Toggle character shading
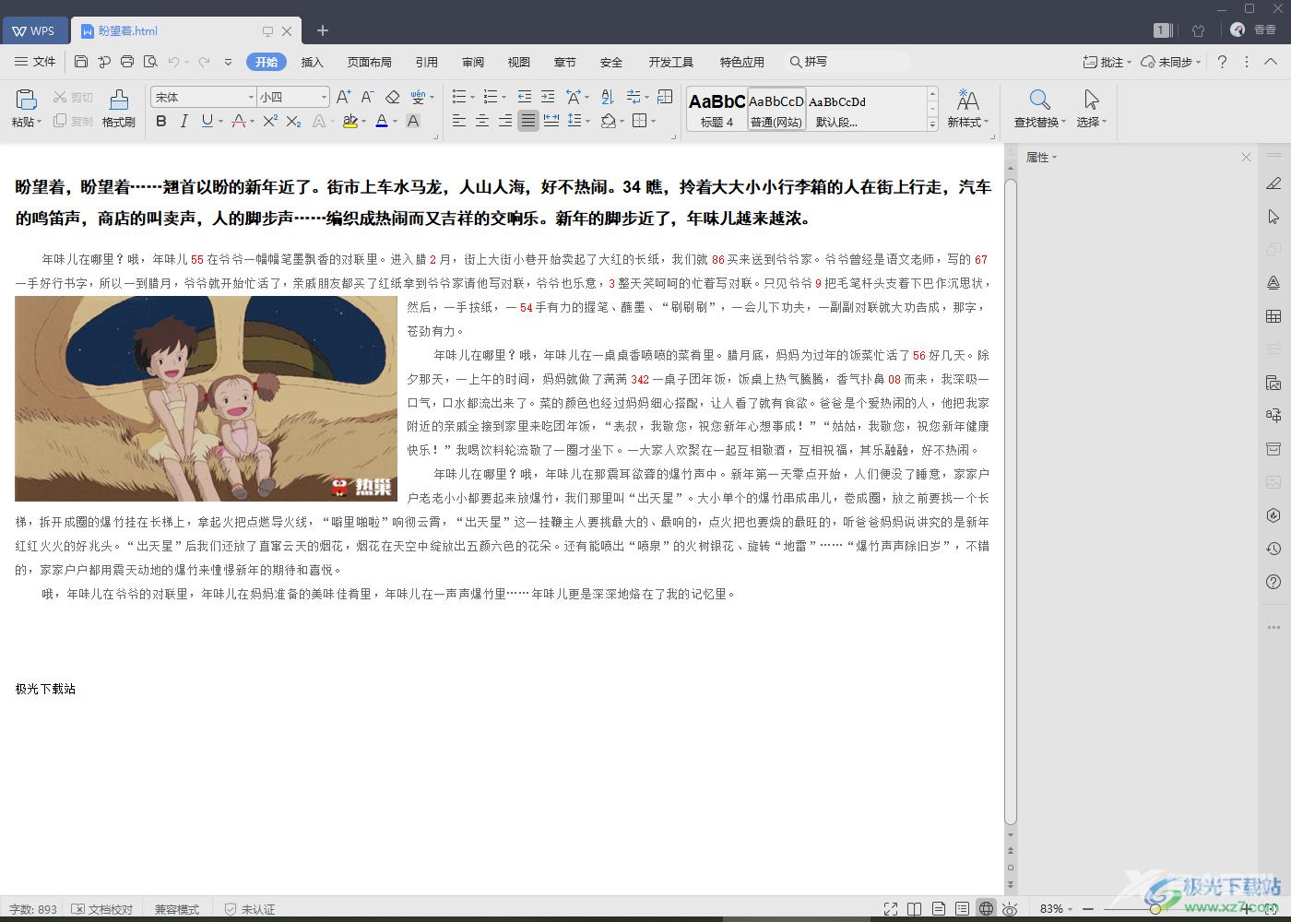This screenshot has height=922, width=1291. point(413,121)
